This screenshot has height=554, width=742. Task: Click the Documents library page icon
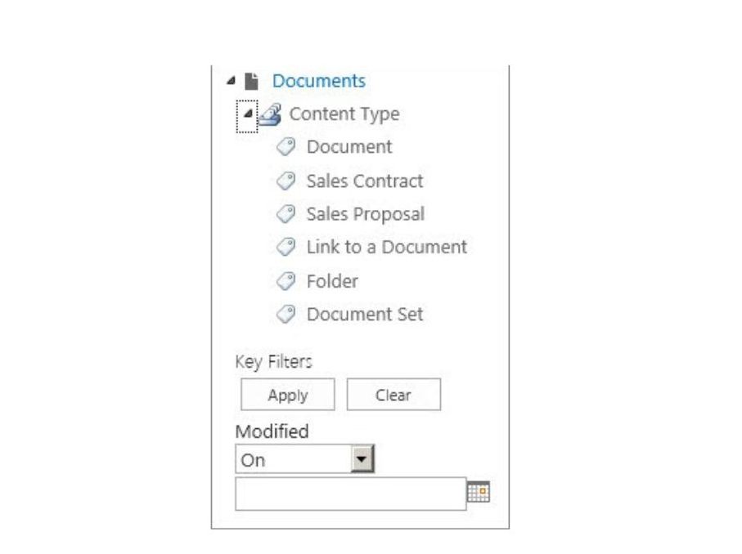tap(252, 81)
